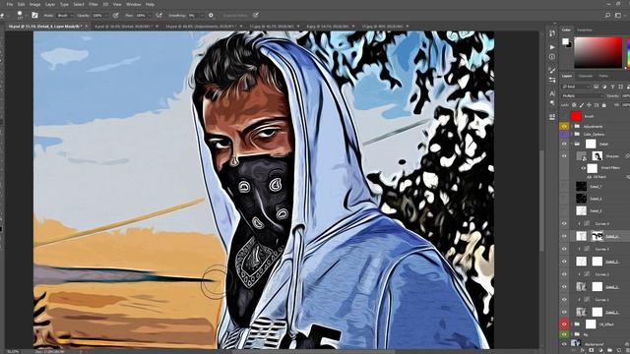This screenshot has width=630, height=354.
Task: Create a new layer icon
Action: pyautogui.click(x=618, y=350)
